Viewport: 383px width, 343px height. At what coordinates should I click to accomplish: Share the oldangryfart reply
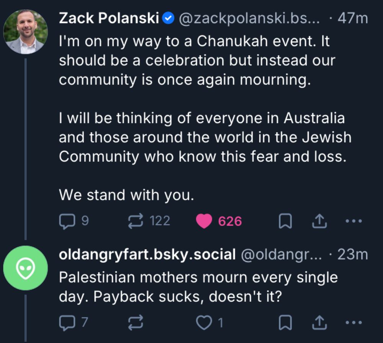coord(319,323)
